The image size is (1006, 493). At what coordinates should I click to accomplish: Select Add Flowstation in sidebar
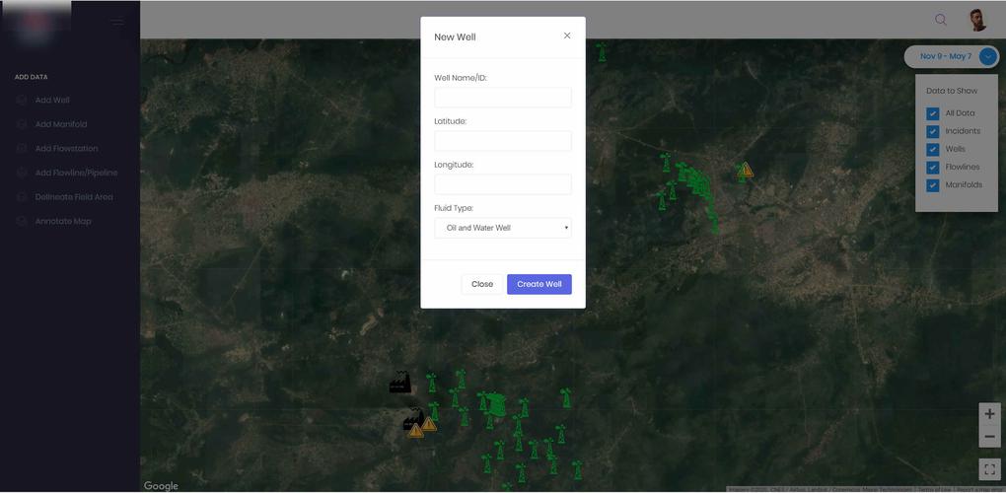tap(67, 149)
